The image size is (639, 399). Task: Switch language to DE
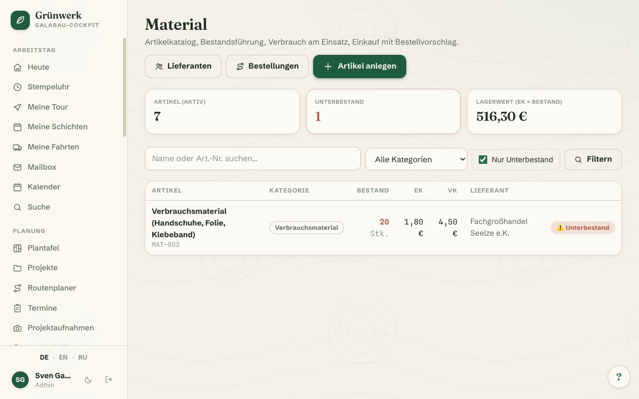(44, 358)
